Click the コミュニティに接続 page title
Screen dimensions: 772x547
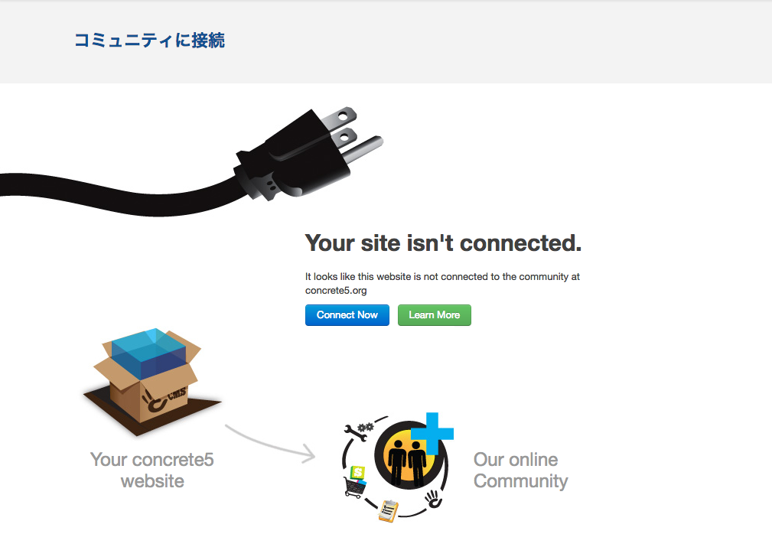click(150, 41)
